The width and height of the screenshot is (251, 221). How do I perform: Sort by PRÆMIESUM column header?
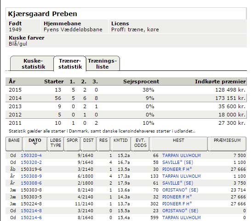(227, 144)
